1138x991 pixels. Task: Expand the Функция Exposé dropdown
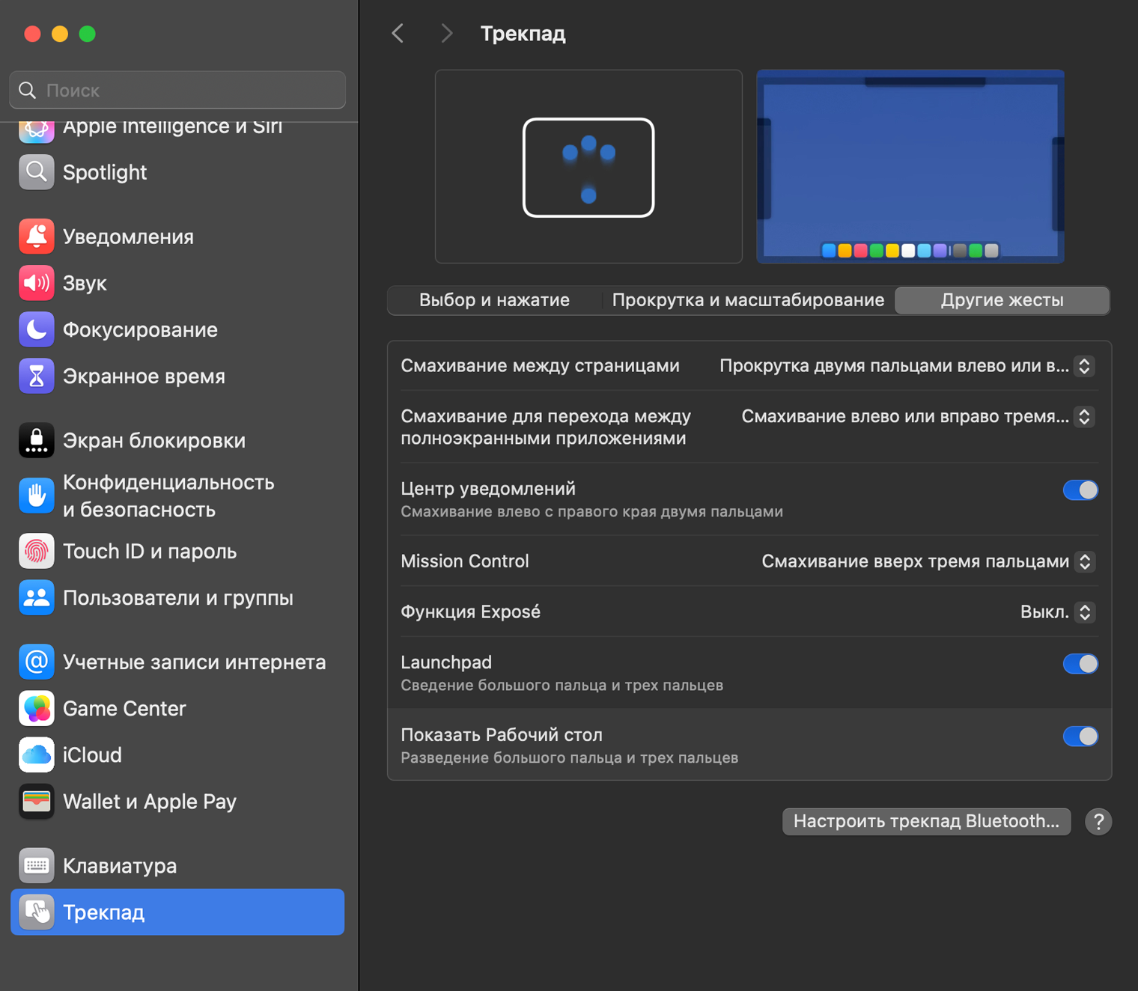pyautogui.click(x=1084, y=612)
